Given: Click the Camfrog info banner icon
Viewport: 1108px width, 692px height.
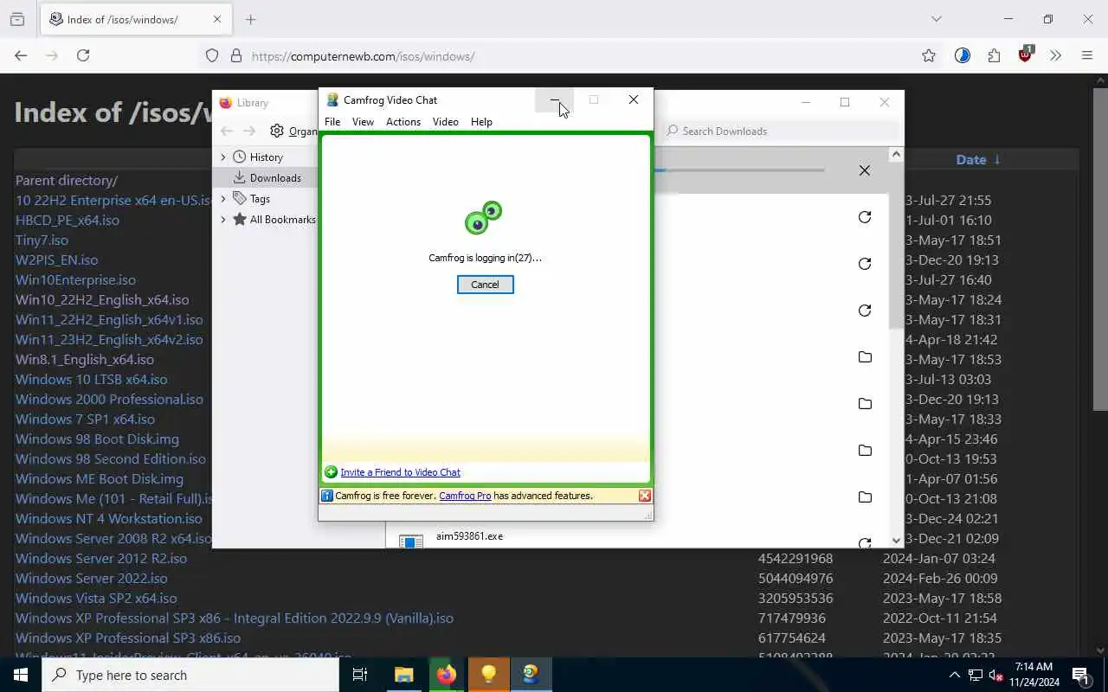Looking at the screenshot, I should pyautogui.click(x=327, y=496).
